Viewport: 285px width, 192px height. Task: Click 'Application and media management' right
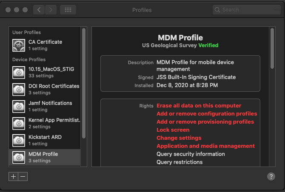(x=205, y=146)
